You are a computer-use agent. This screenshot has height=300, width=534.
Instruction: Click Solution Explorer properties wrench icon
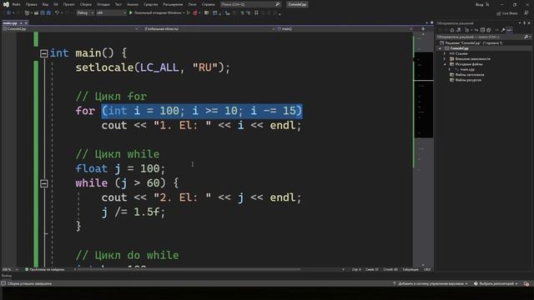[x=502, y=30]
